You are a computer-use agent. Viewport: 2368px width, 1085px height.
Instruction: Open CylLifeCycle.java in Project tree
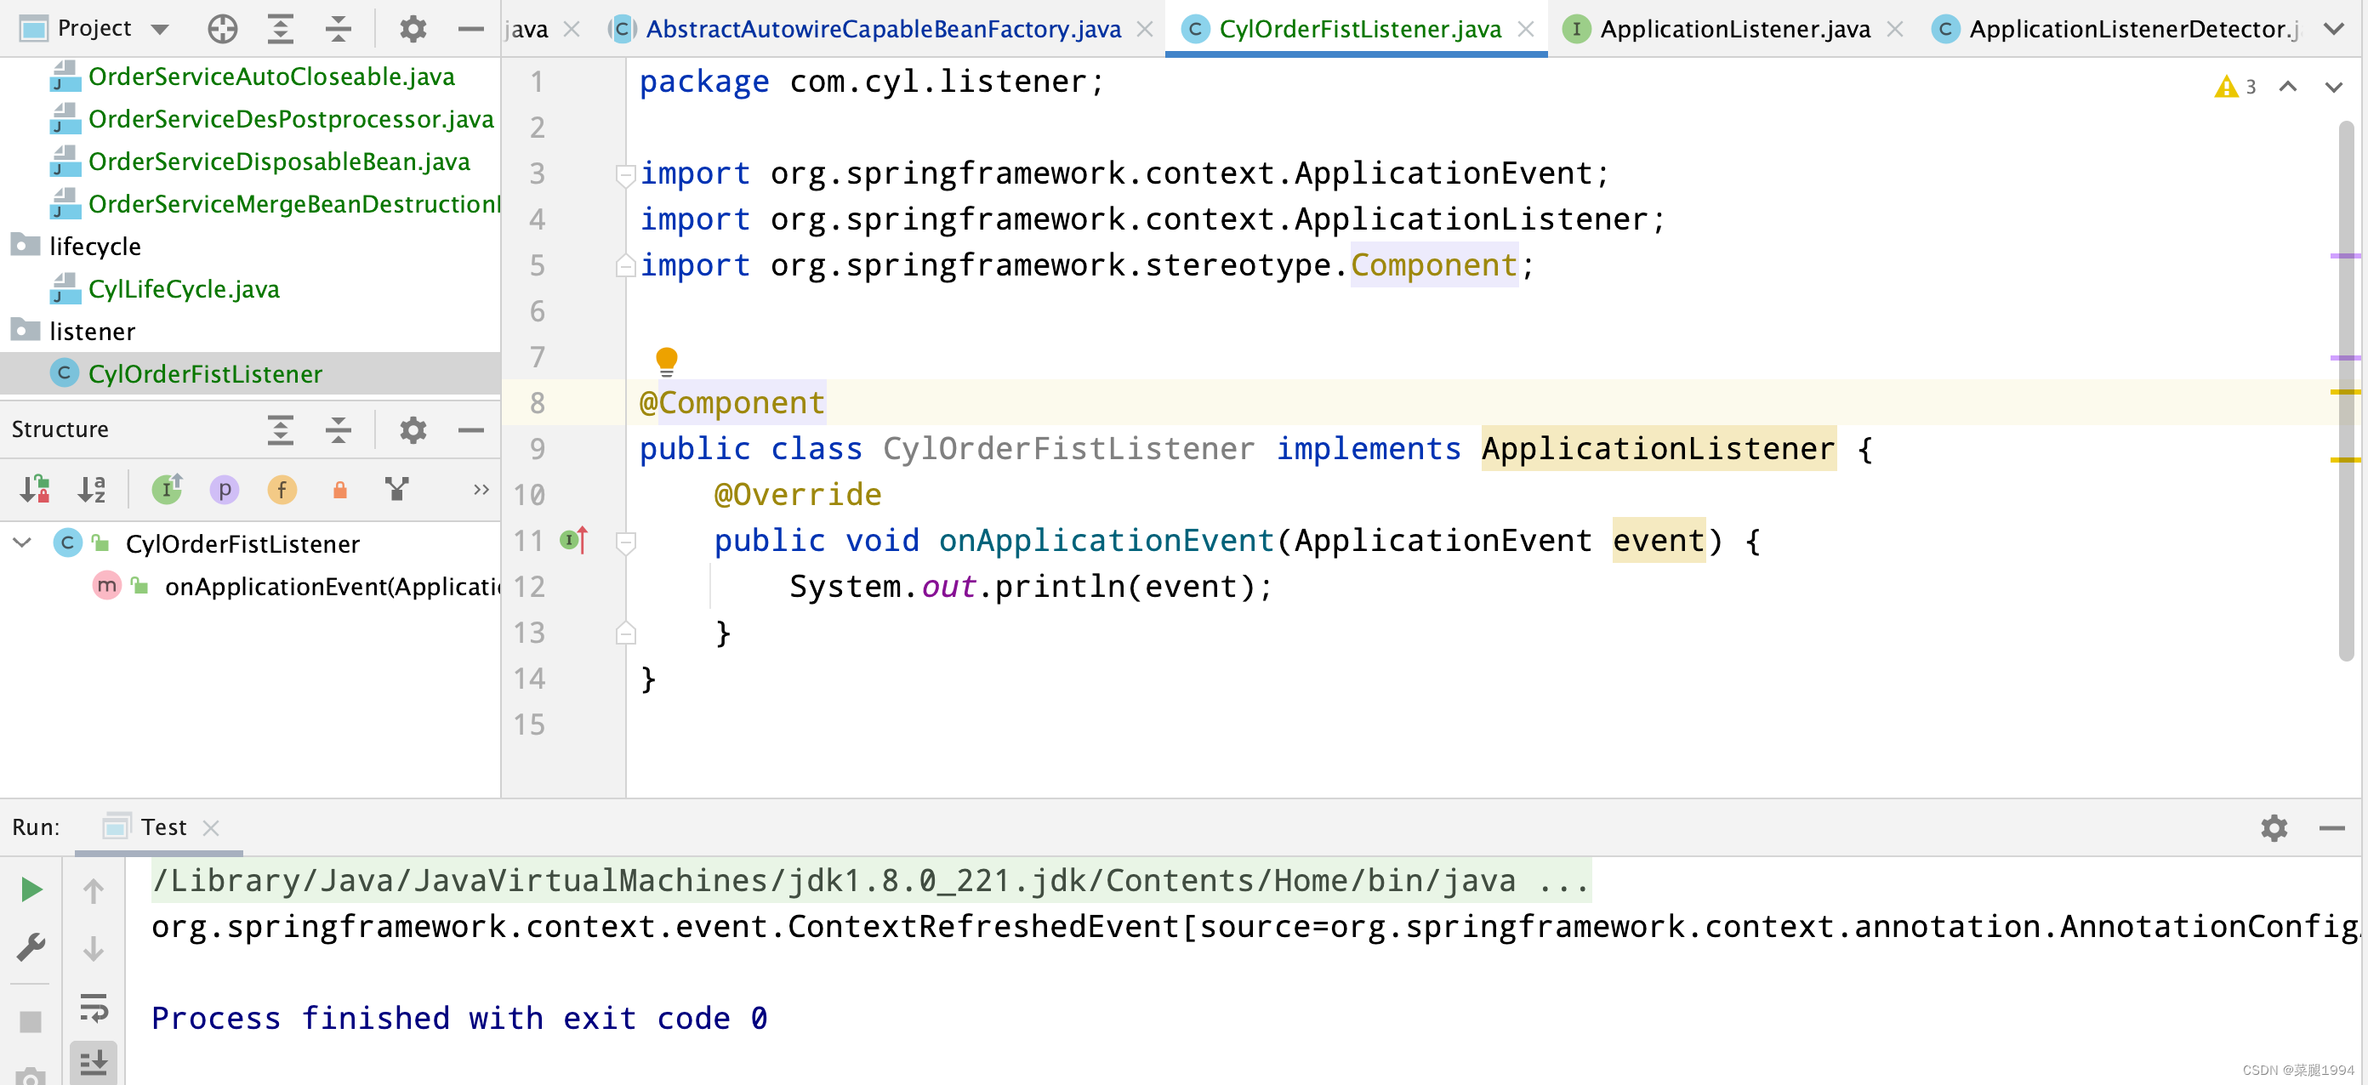point(184,288)
